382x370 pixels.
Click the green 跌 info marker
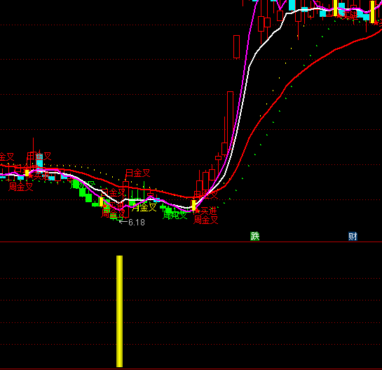click(x=255, y=237)
